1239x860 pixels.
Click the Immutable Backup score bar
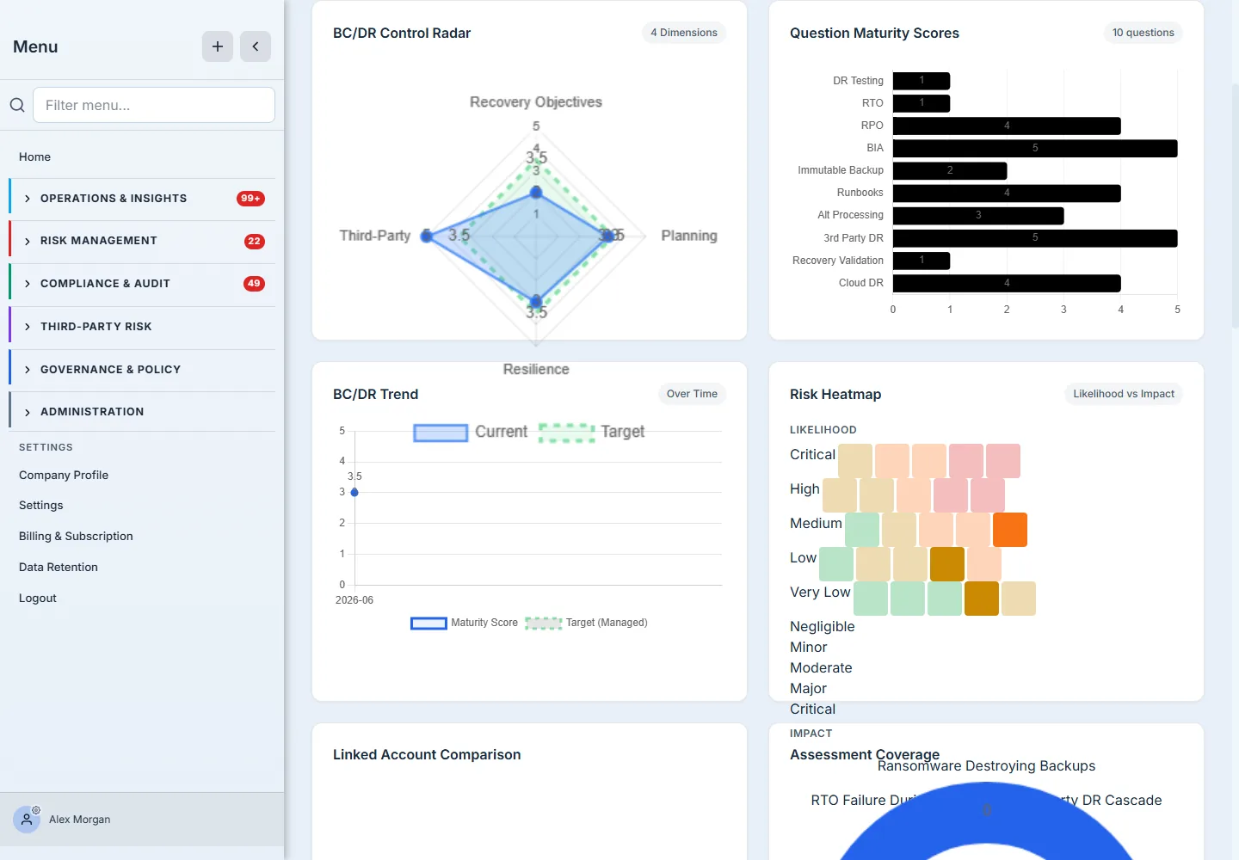click(x=950, y=170)
